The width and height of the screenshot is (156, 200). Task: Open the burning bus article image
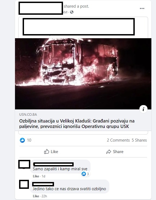click(83, 74)
